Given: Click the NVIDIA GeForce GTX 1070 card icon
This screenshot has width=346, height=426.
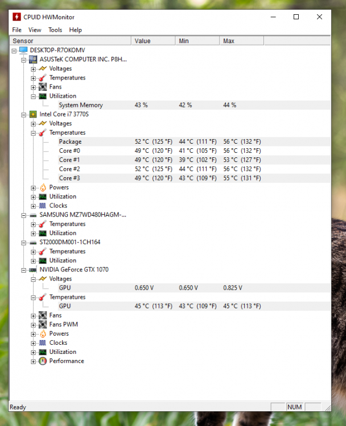Looking at the screenshot, I should pos(33,270).
